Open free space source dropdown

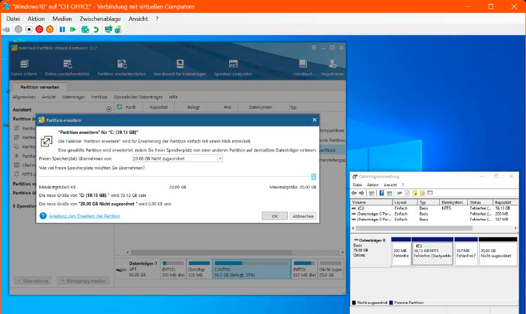click(x=220, y=159)
